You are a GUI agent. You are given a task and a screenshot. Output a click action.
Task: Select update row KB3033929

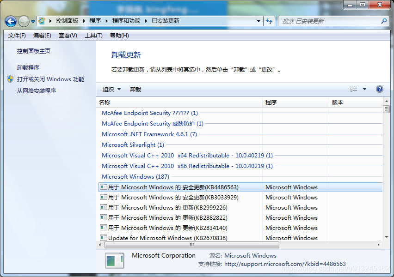[240, 198]
